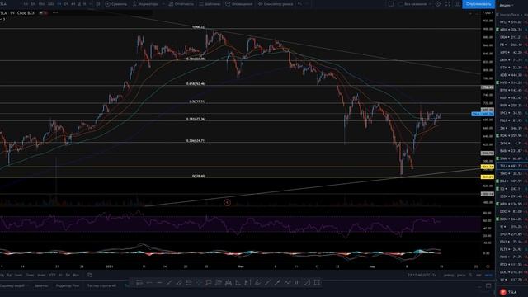The height and width of the screenshot is (297, 528).
Task: Select the 5-minute timeframe button
Action: click(x=33, y=4)
